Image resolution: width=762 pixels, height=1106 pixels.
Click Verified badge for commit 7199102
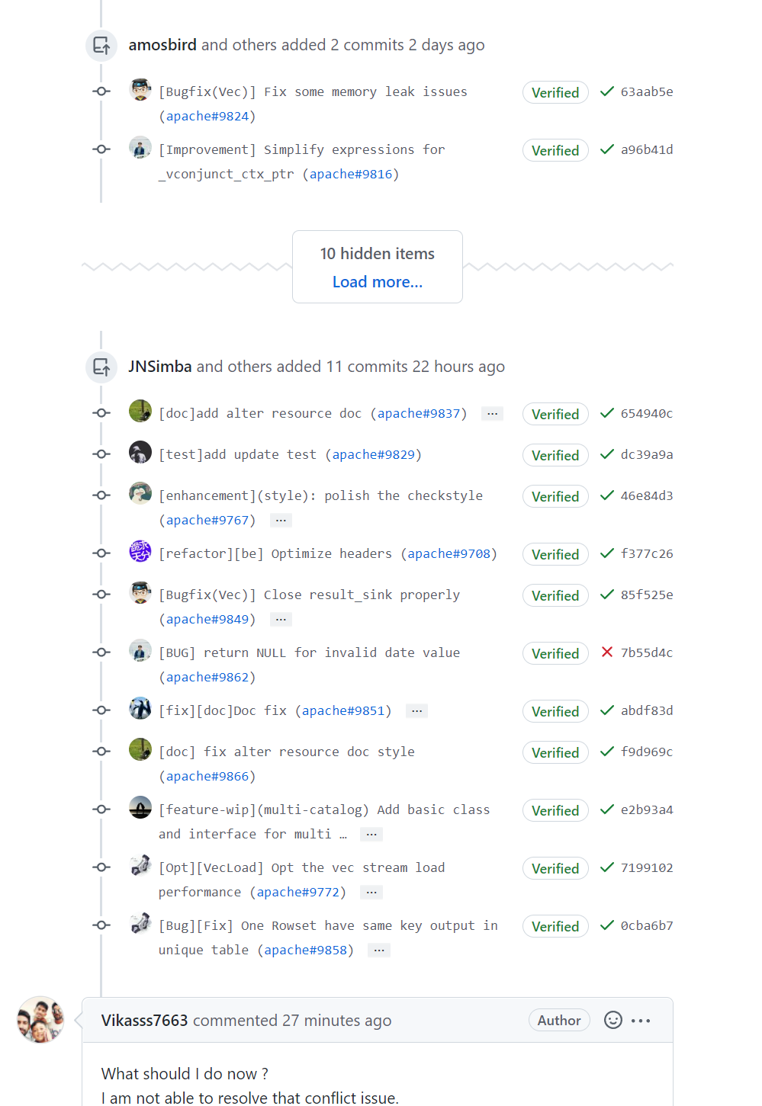tap(555, 868)
